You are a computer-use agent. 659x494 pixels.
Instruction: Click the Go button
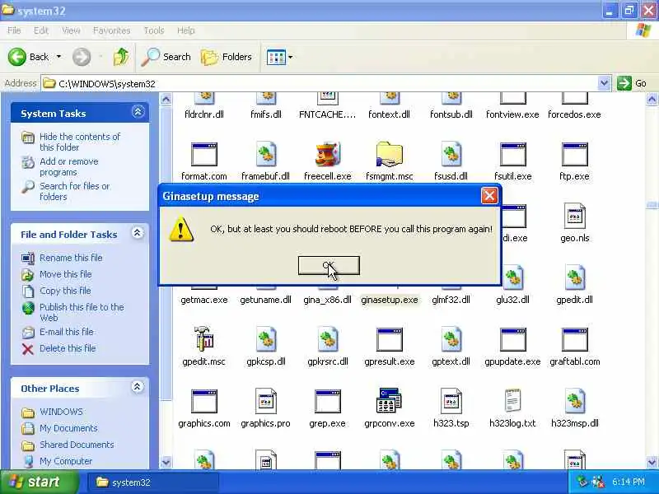coord(632,83)
